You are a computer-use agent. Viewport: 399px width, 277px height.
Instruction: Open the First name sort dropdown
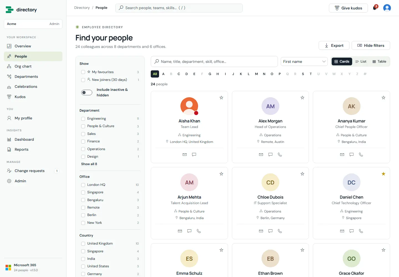pyautogui.click(x=304, y=61)
